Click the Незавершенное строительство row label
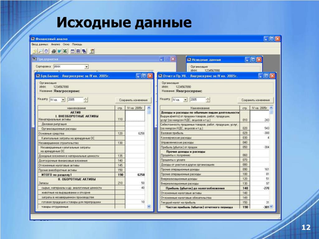The width and height of the screenshot is (319, 239). pos(59,143)
